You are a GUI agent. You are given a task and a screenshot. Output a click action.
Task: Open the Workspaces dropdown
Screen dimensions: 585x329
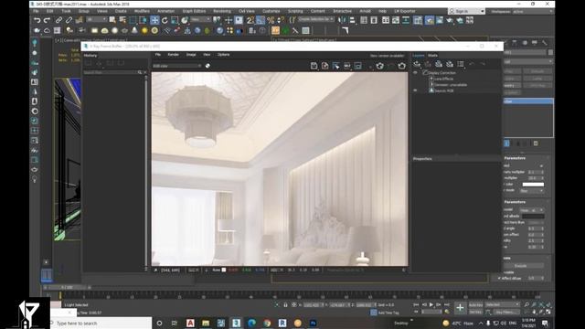click(x=533, y=12)
